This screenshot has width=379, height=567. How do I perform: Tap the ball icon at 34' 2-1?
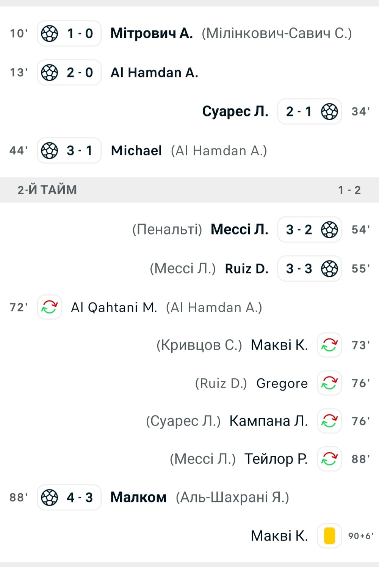(x=329, y=112)
